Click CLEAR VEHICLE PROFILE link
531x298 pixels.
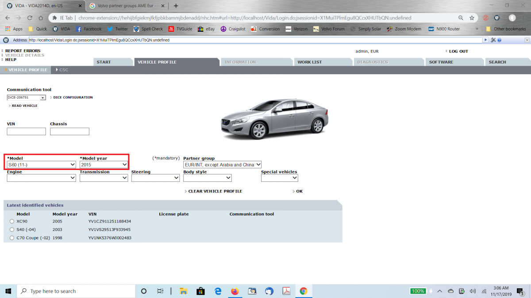tap(215, 191)
